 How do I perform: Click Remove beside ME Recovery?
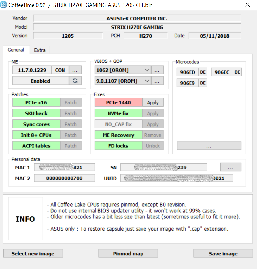(x=153, y=135)
